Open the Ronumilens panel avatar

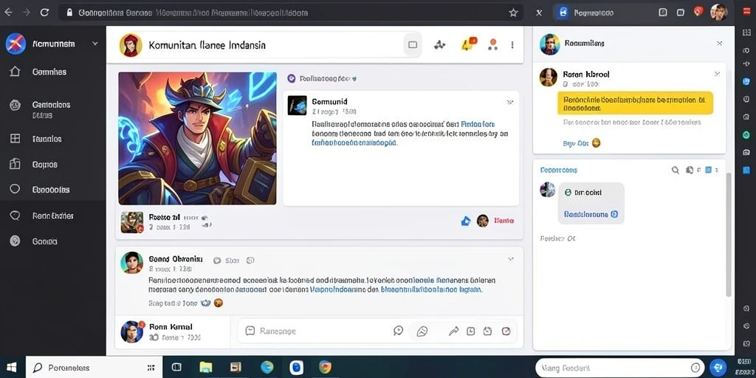click(x=549, y=44)
